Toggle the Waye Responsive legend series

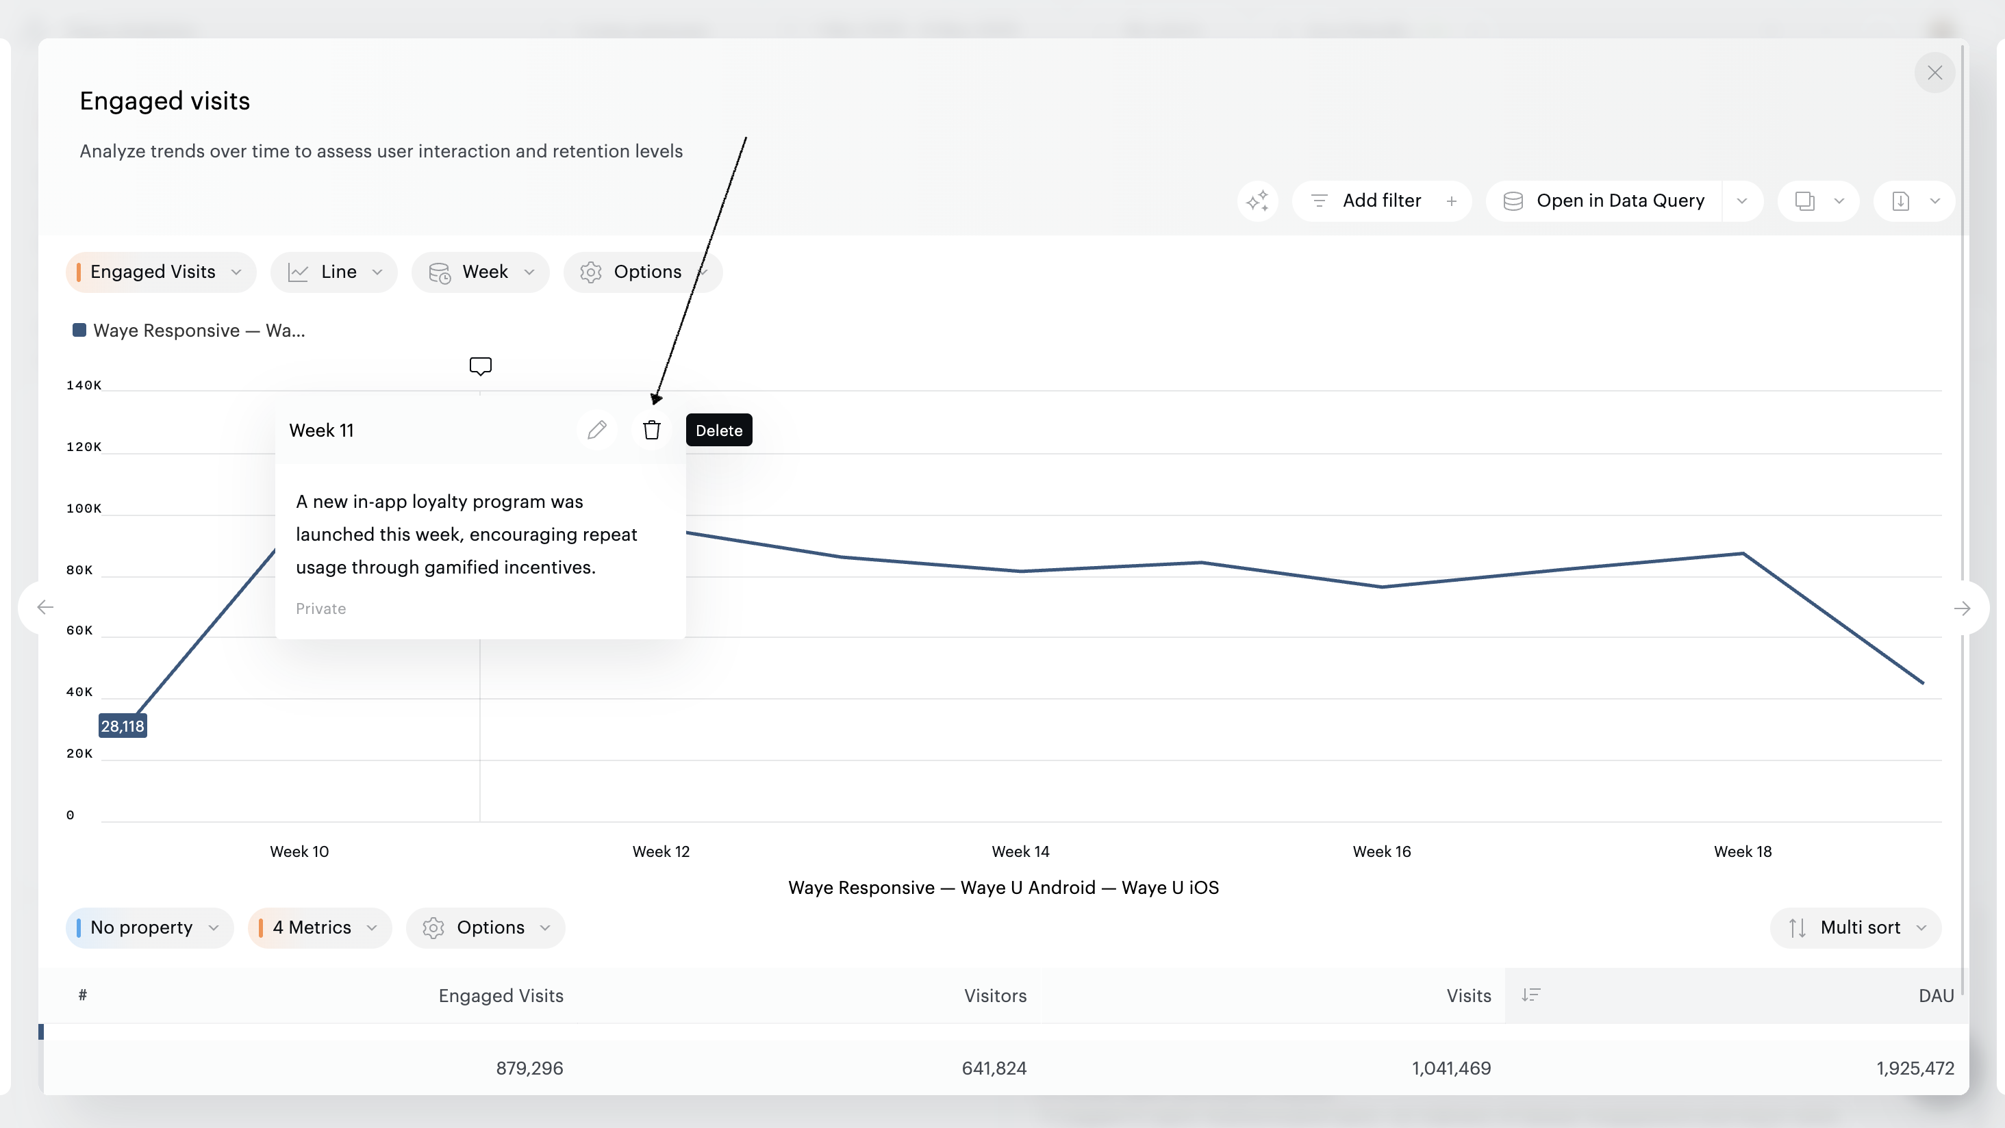coord(188,331)
